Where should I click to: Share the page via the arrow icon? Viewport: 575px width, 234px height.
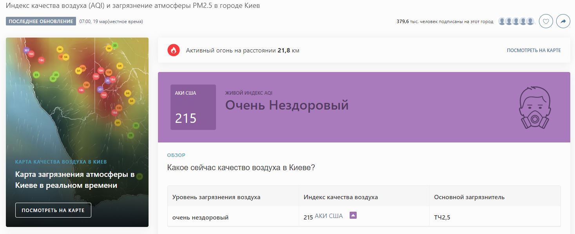click(x=563, y=22)
